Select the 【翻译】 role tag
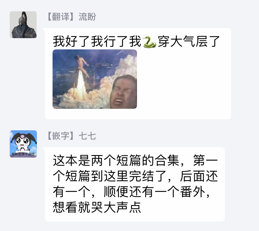This screenshot has height=231, width=259. pos(61,17)
